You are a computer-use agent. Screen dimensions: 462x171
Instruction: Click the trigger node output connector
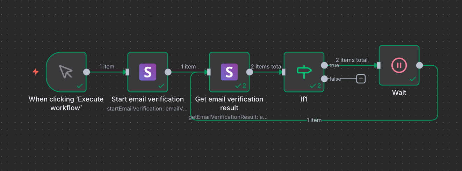(x=86, y=72)
